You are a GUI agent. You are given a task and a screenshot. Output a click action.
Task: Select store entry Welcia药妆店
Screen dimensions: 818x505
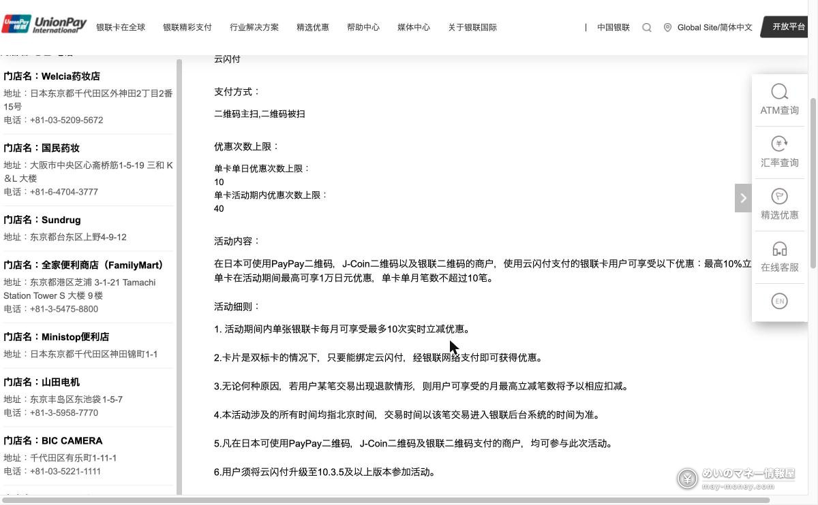(52, 76)
